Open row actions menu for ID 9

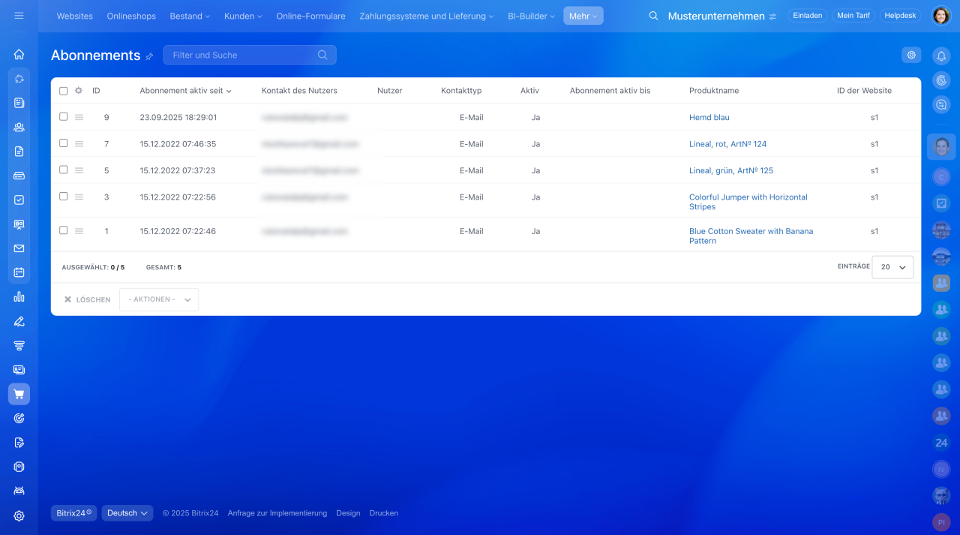point(79,117)
